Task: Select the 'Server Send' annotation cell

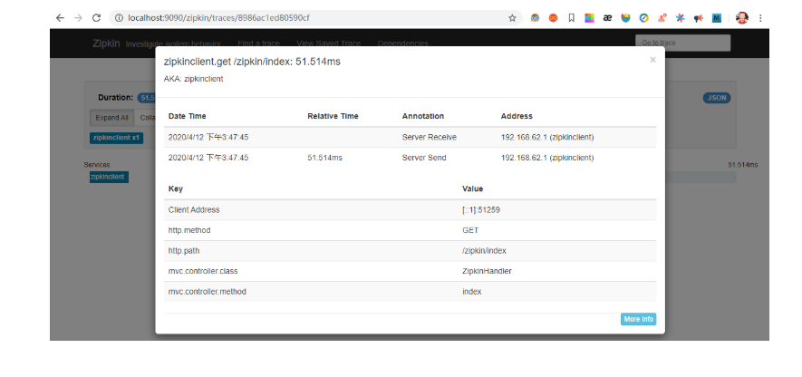Action: coord(424,158)
